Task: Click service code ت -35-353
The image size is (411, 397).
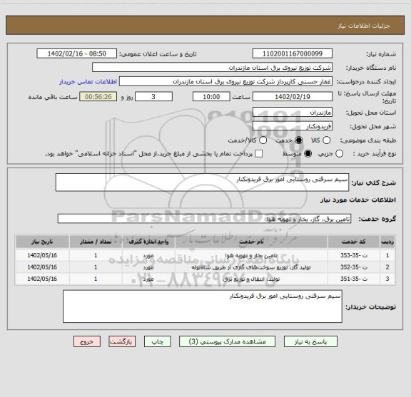Action: [354, 255]
